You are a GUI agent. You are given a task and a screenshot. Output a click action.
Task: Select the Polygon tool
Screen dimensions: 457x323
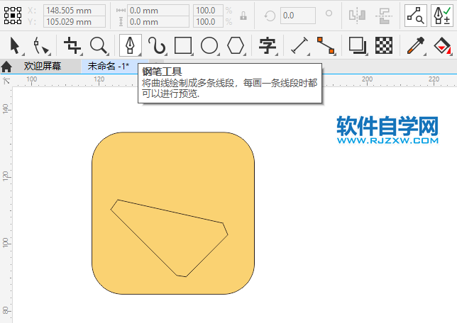point(236,46)
